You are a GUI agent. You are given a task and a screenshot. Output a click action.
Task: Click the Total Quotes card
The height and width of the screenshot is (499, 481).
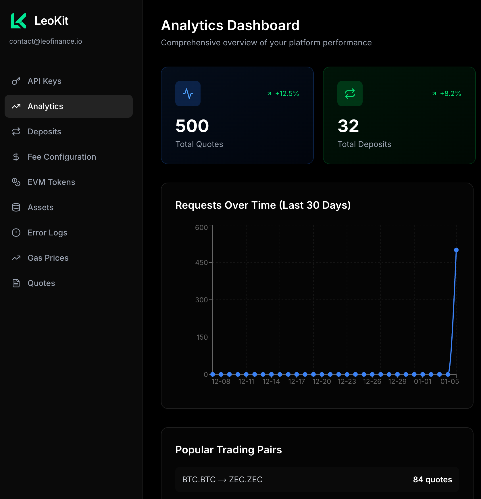point(237,115)
